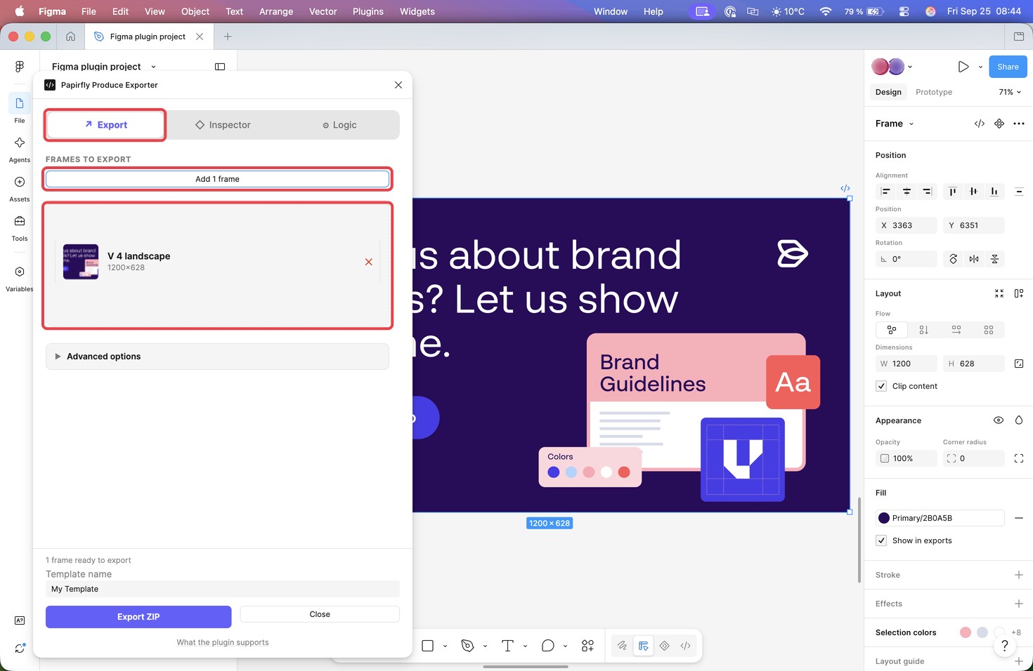Click the pink selection color swatch

click(x=966, y=632)
